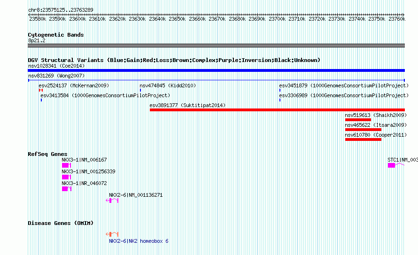The height and width of the screenshot is (255, 418).
Task: Click the nsv465622 (Itsara2009) loss bar
Action: tap(363, 130)
